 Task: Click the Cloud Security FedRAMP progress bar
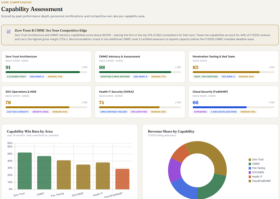coord(233,107)
